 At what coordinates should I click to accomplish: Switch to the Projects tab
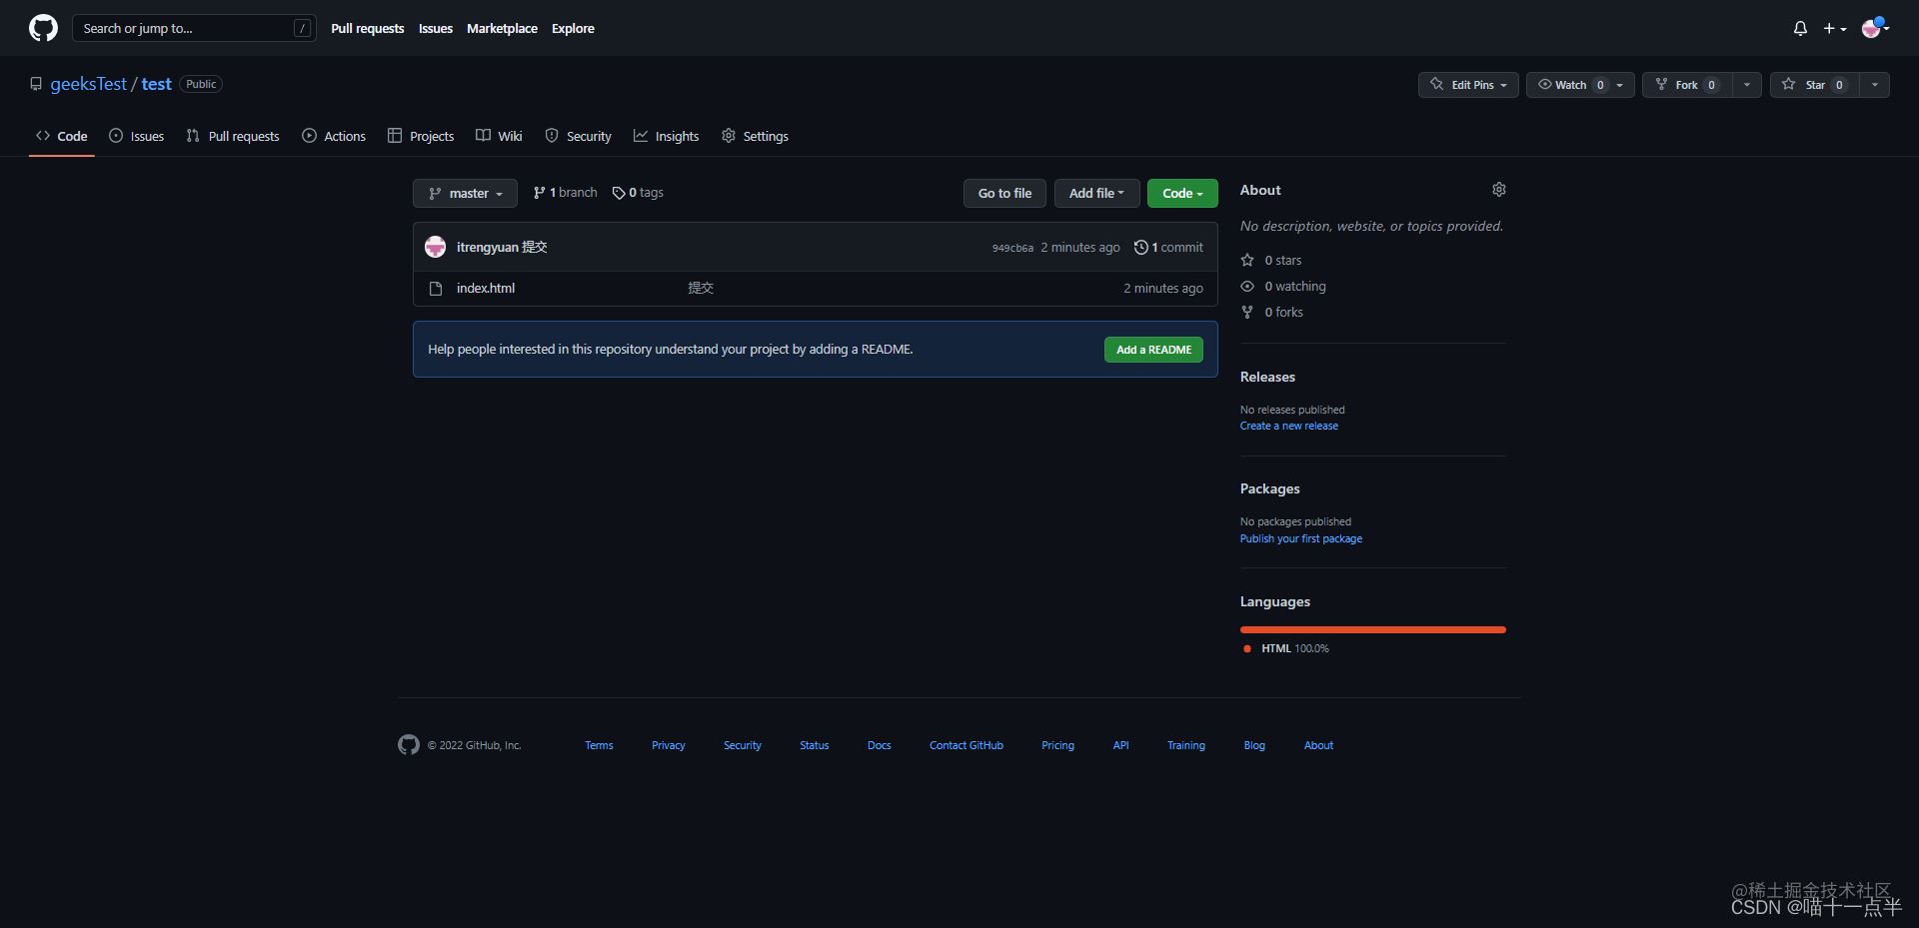point(421,136)
